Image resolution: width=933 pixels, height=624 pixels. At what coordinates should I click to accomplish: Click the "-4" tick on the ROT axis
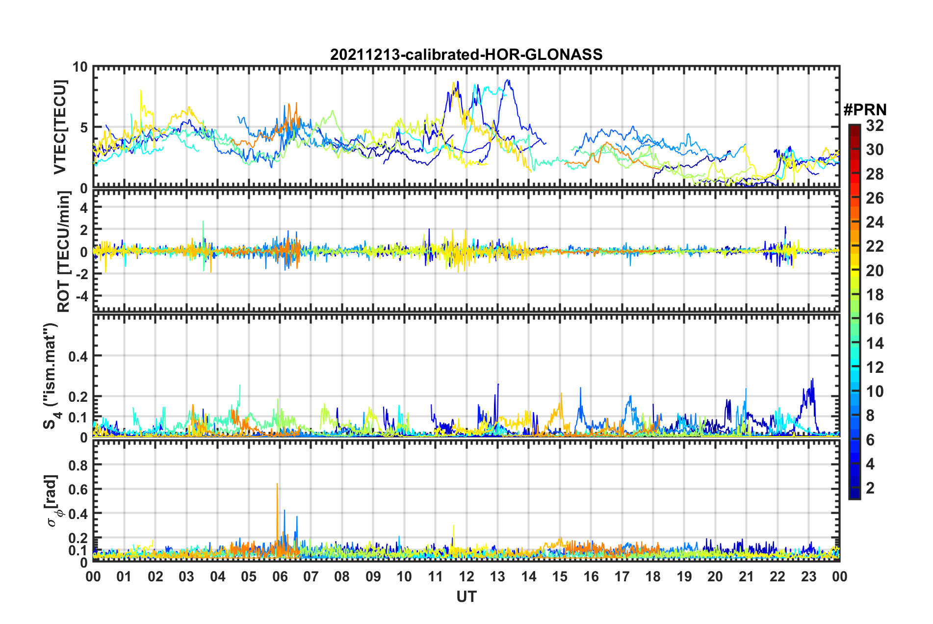81,296
